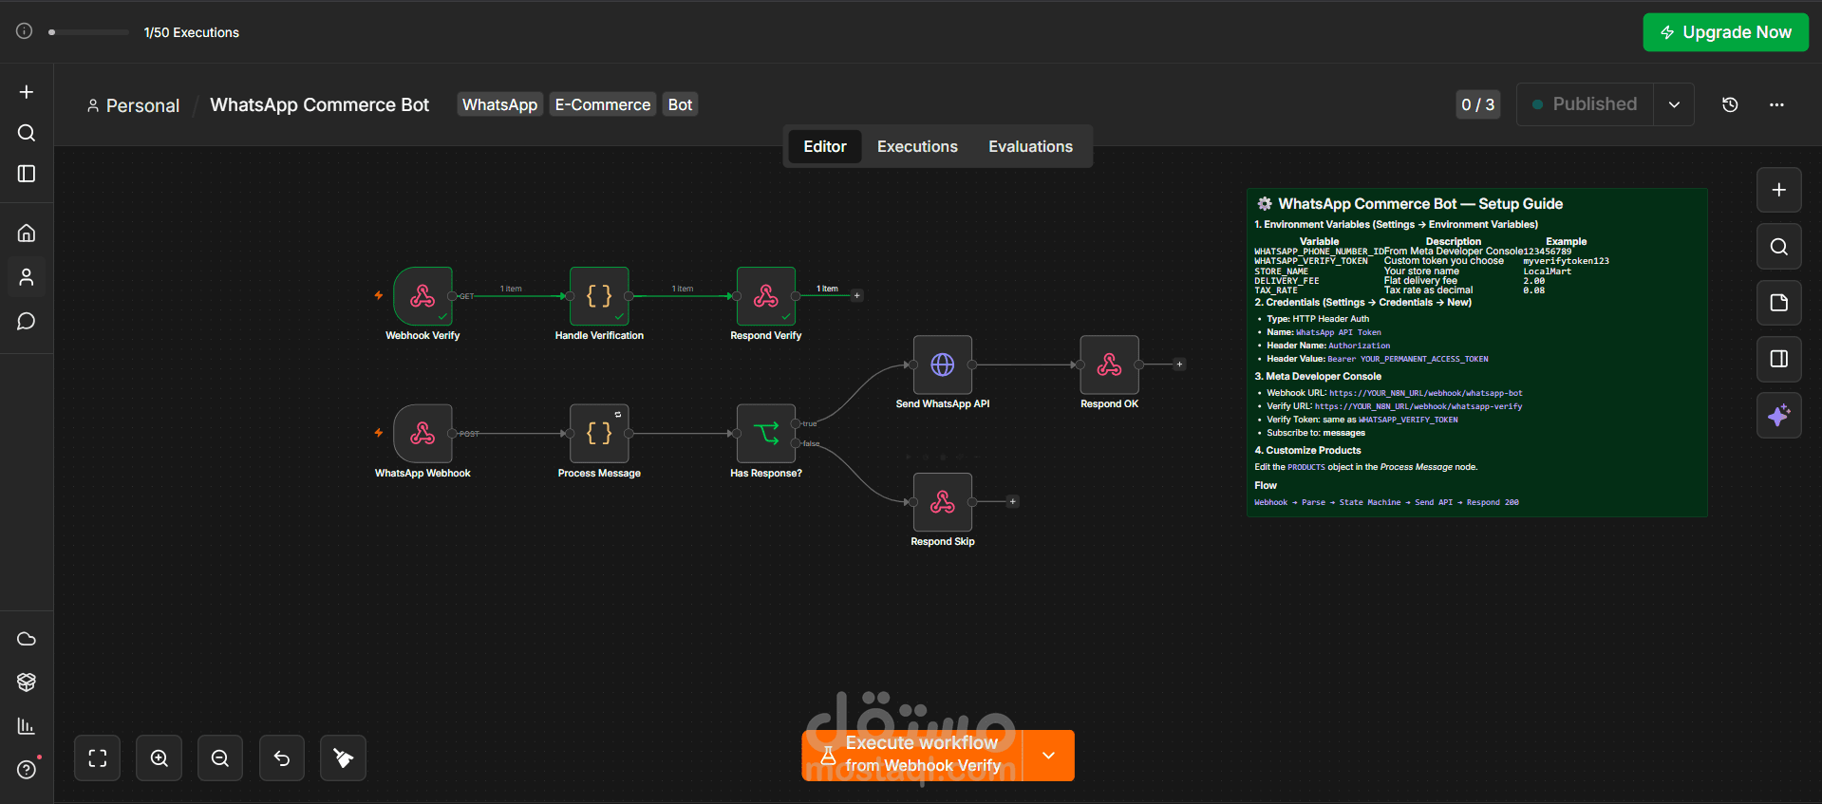Select the Send WhatsApp API node
The width and height of the screenshot is (1822, 804).
943,365
